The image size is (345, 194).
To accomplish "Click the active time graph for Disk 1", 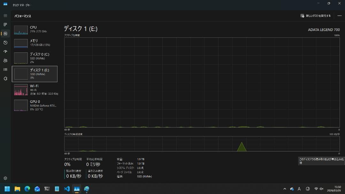I will [201, 83].
